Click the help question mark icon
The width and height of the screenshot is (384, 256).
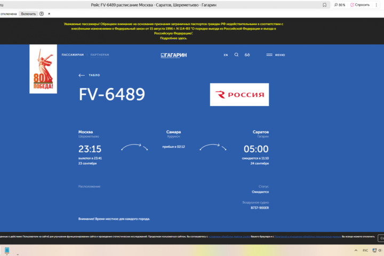[x=42, y=14]
